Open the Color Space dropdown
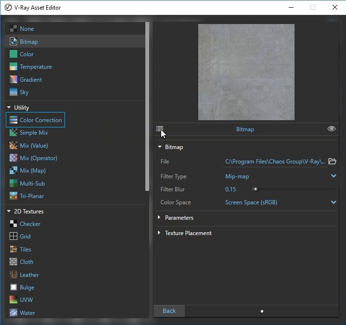 tap(333, 202)
